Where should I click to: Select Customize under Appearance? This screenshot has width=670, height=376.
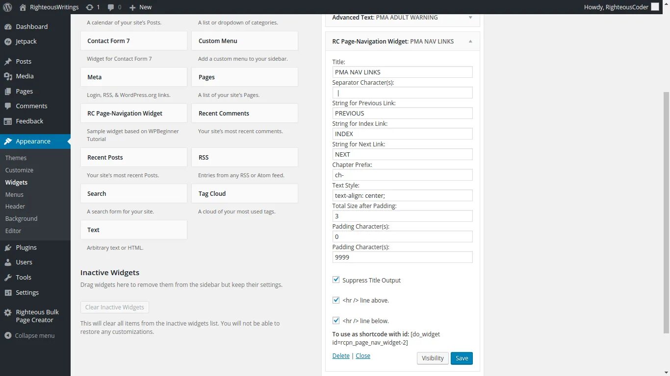point(19,170)
